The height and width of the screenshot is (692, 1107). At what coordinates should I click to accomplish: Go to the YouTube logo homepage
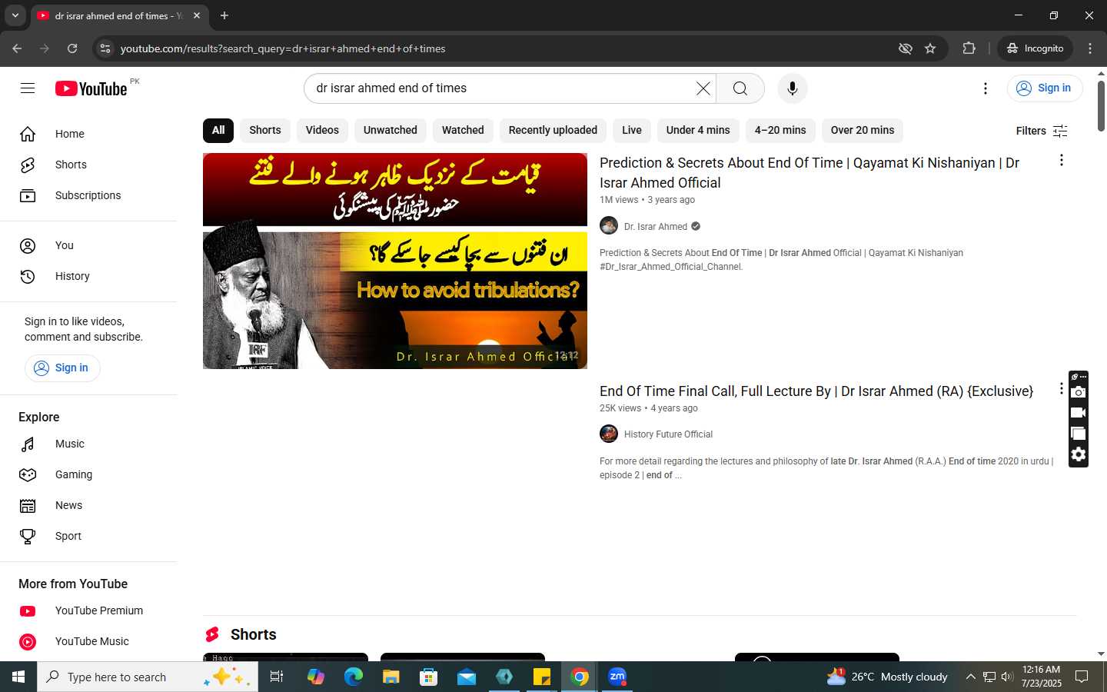click(91, 88)
